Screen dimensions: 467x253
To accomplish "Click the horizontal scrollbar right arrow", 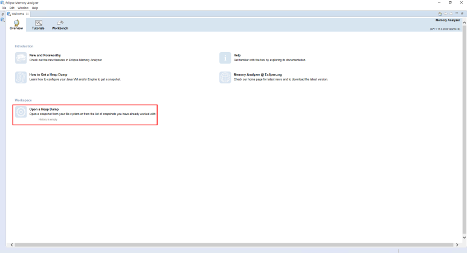I will [x=457, y=245].
